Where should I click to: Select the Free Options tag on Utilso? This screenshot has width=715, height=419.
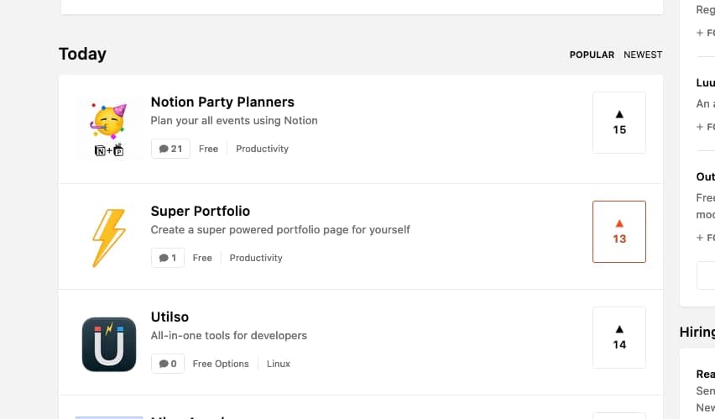coord(221,364)
